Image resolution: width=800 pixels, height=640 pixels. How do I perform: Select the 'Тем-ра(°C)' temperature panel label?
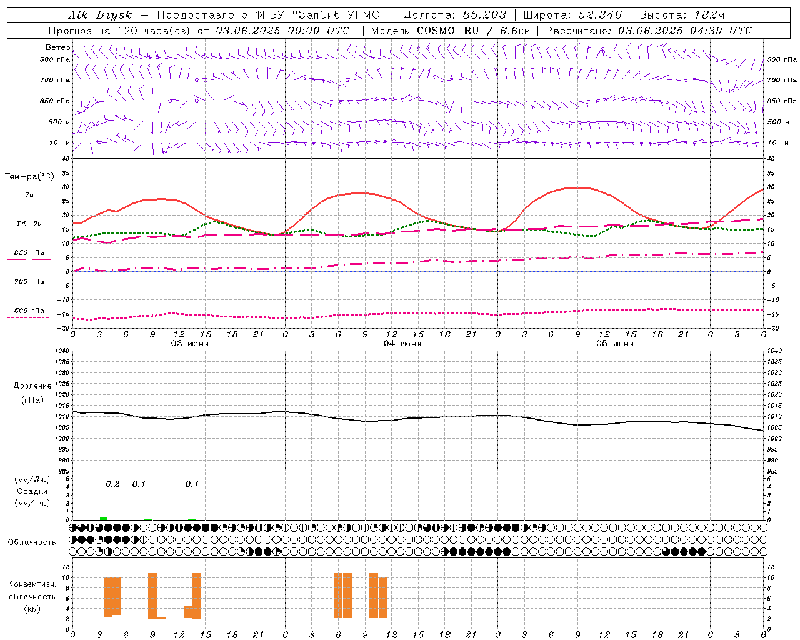point(29,176)
